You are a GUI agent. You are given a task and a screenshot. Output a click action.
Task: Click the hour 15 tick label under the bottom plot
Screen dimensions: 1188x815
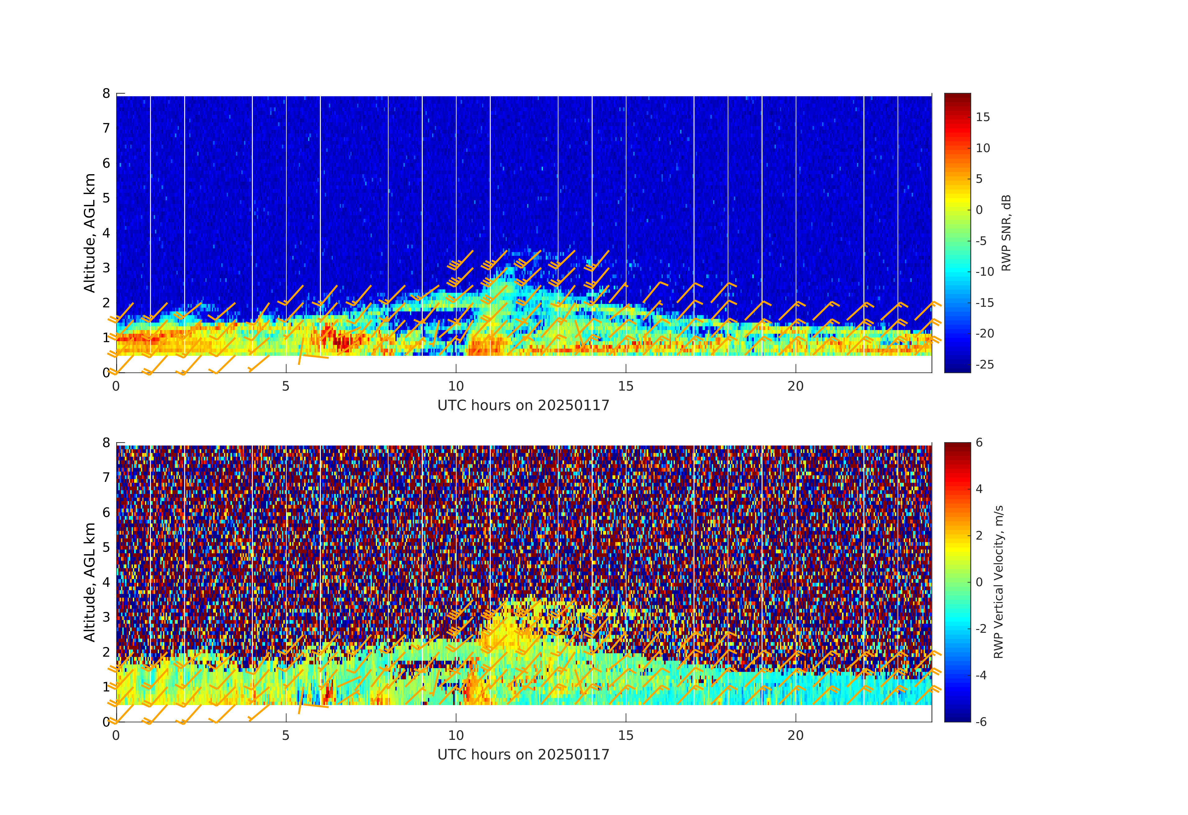coord(626,736)
